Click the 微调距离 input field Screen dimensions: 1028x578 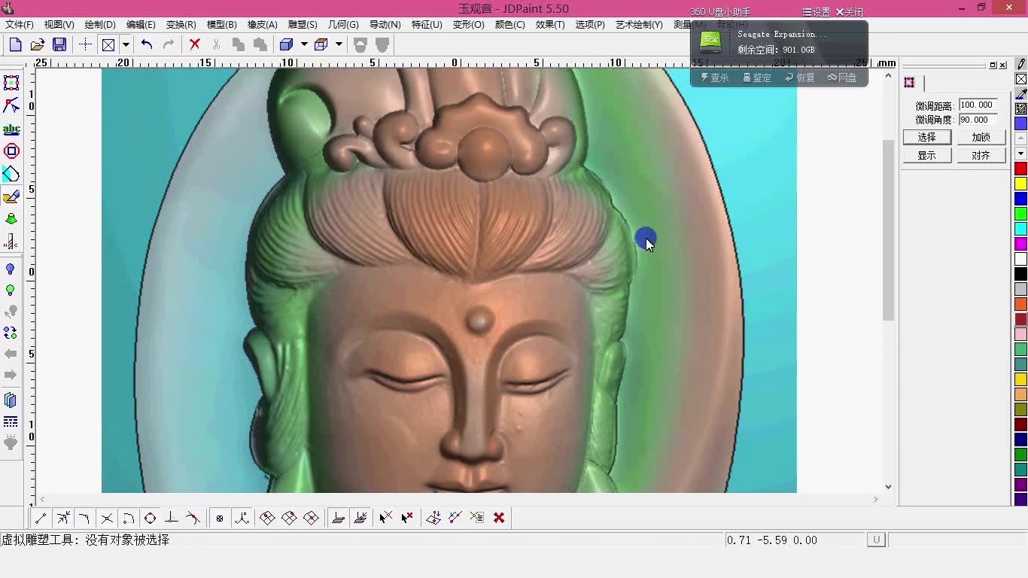978,105
